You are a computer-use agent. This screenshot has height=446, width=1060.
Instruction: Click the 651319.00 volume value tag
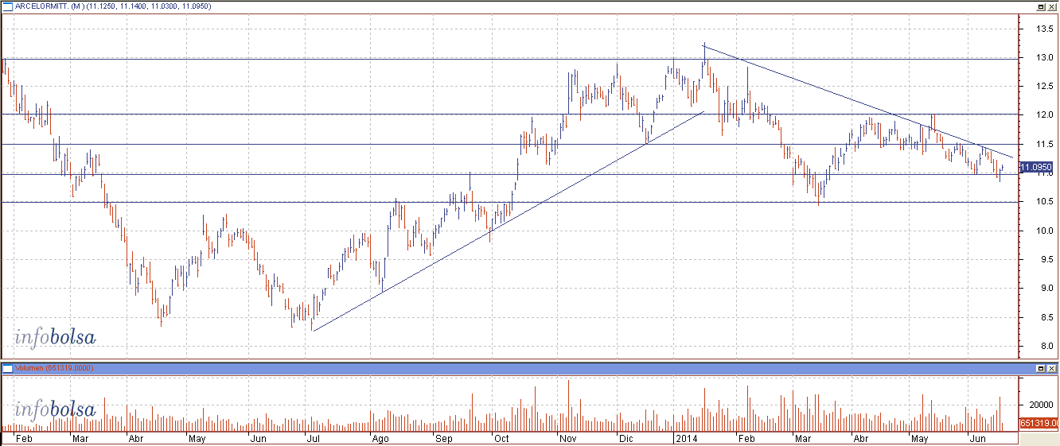(1037, 424)
